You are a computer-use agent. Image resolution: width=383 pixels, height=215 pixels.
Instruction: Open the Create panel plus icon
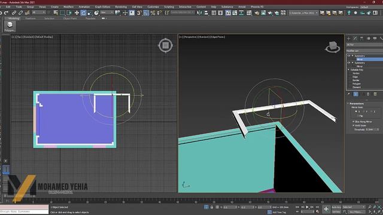348,38
